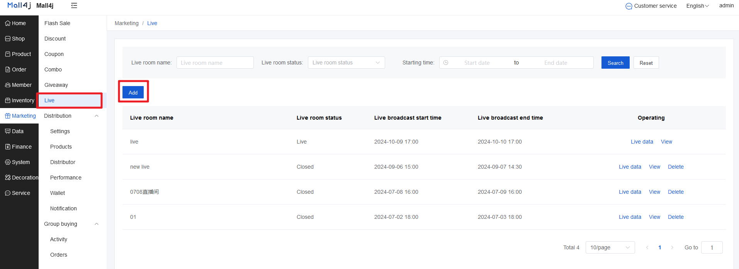The width and height of the screenshot is (739, 269).
Task: Click the next page arrow
Action: click(x=672, y=247)
